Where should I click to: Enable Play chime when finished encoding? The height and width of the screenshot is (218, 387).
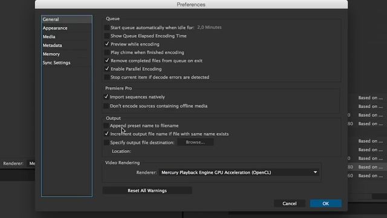(x=106, y=53)
